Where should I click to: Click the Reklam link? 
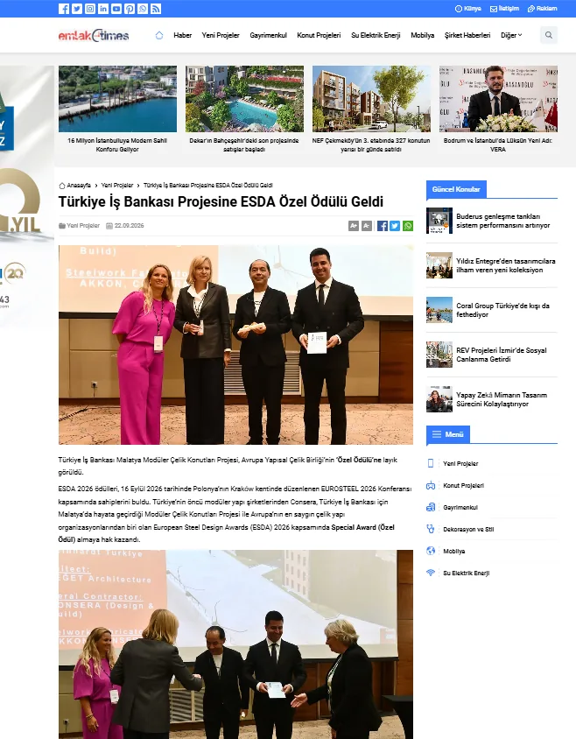(542, 9)
